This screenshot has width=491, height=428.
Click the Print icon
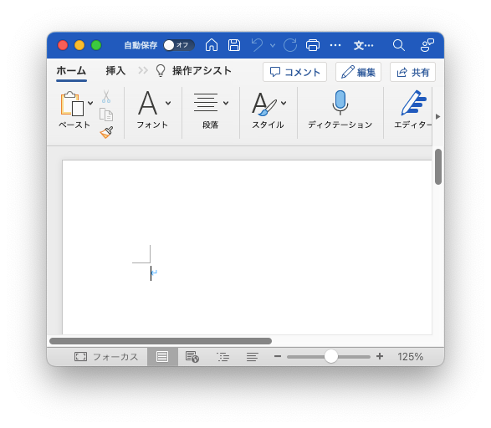313,45
